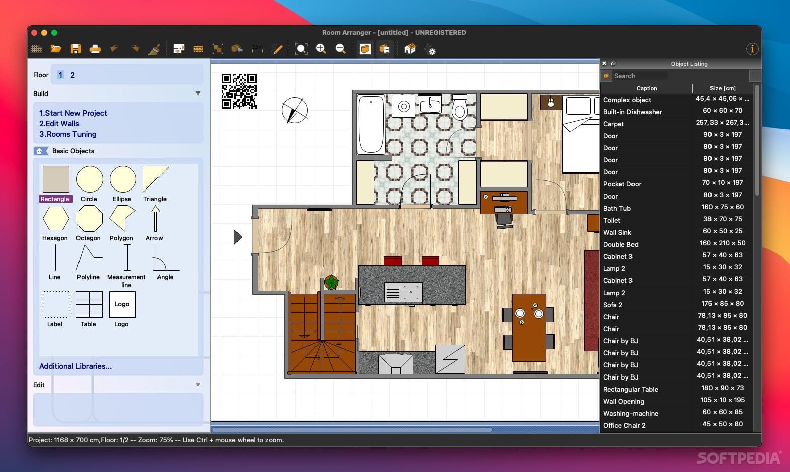Collapse the Build section arrow

[x=198, y=93]
